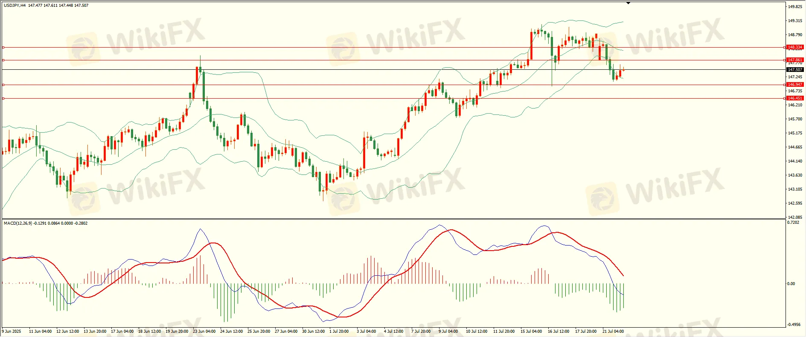Click the 147.507 current price label
The width and height of the screenshot is (806, 337).
click(x=795, y=69)
